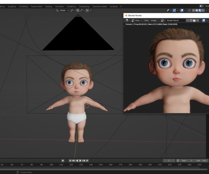The height and width of the screenshot is (174, 209).
Task: Open the image editor mode dropdown labeled View
Action: tap(137, 21)
